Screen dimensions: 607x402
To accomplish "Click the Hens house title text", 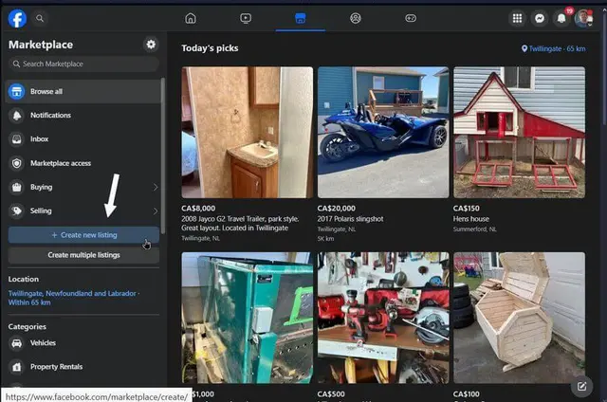I will 471,219.
